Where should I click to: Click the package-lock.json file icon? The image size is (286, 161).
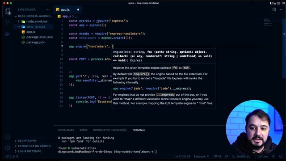(x=23, y=37)
